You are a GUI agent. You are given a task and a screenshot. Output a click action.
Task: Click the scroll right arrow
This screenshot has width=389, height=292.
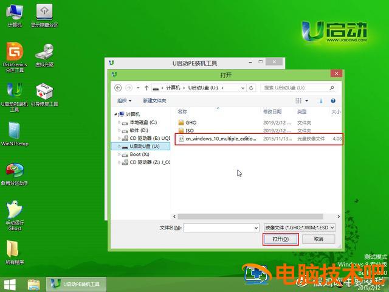(339, 217)
